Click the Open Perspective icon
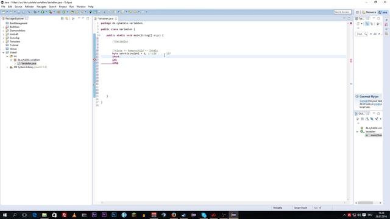The width and height of the screenshot is (390, 219). pos(358,12)
